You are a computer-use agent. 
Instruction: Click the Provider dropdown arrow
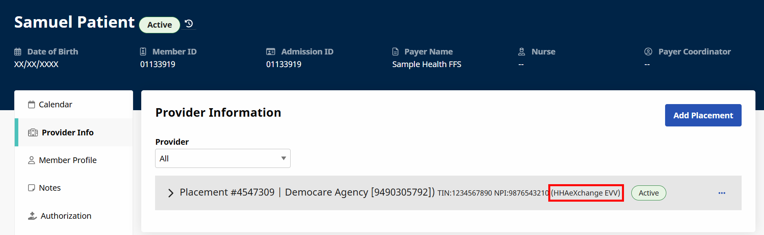(283, 159)
